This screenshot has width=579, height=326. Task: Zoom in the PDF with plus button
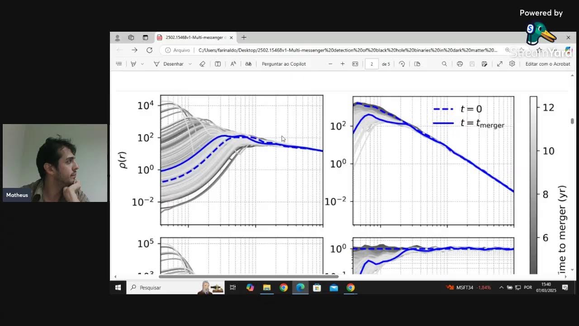click(x=342, y=64)
